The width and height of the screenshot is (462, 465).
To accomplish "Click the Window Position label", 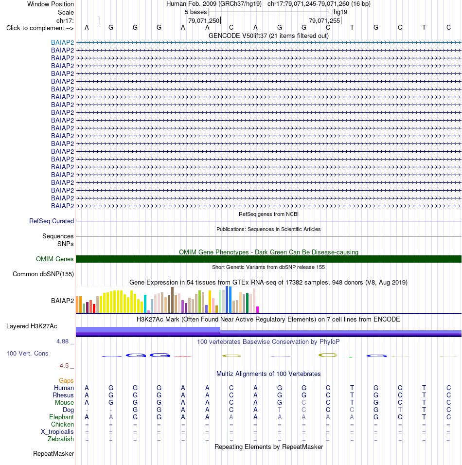I will (51, 4).
